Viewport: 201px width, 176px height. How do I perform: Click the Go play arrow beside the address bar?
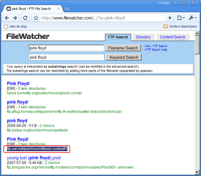click(x=170, y=18)
